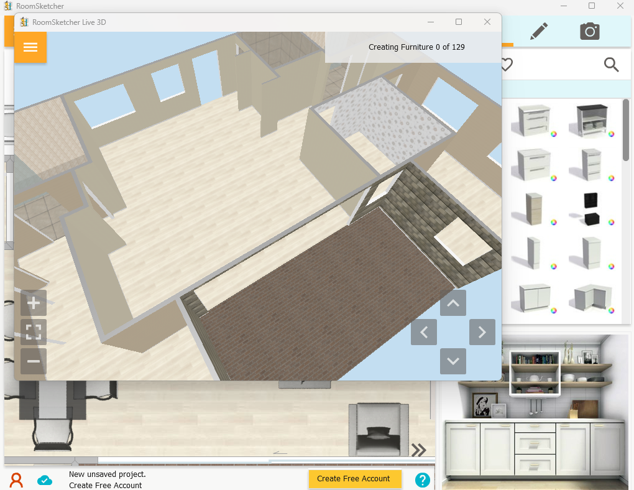Open the camera snapshot mode
Screen dimensions: 634x490
click(x=589, y=31)
